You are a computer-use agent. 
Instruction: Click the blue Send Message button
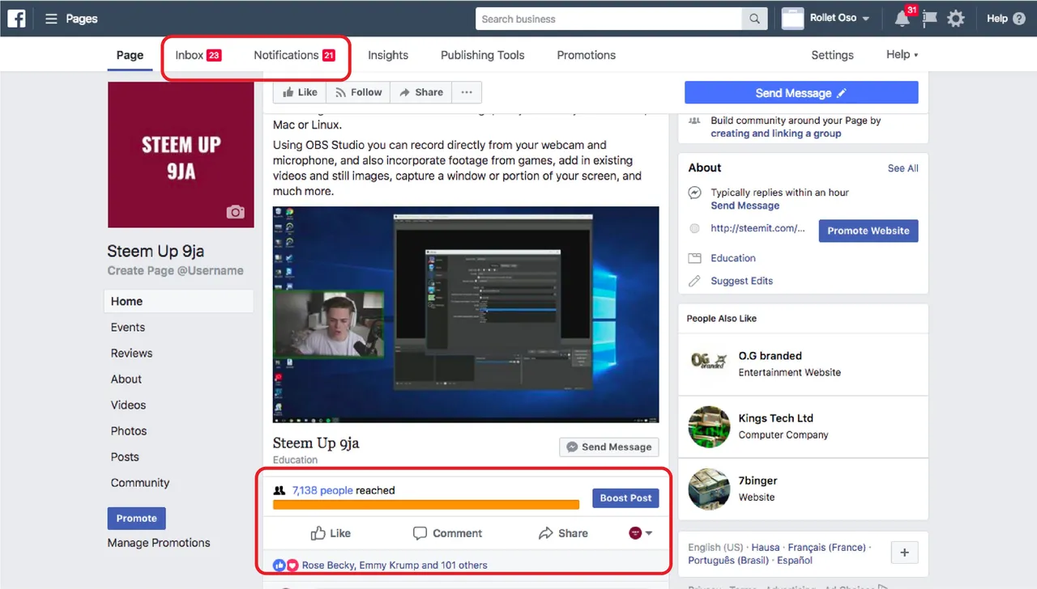pyautogui.click(x=801, y=92)
